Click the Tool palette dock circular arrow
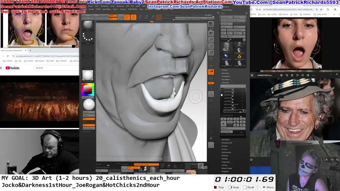Image resolution: width=340 pixels, height=191 pixels. coord(246,13)
